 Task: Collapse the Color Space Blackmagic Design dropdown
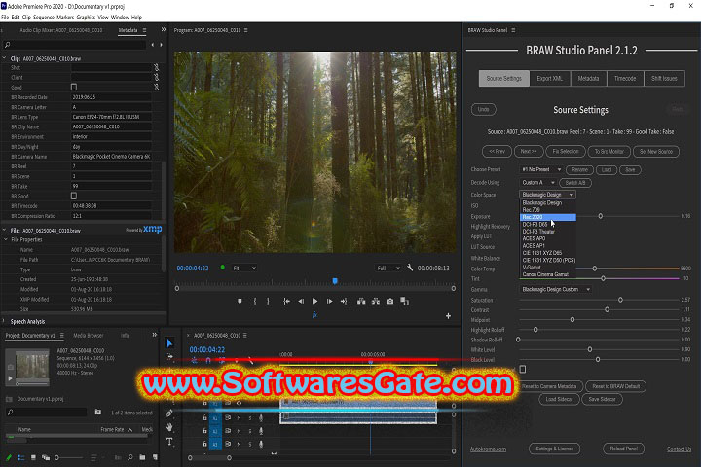pos(547,195)
